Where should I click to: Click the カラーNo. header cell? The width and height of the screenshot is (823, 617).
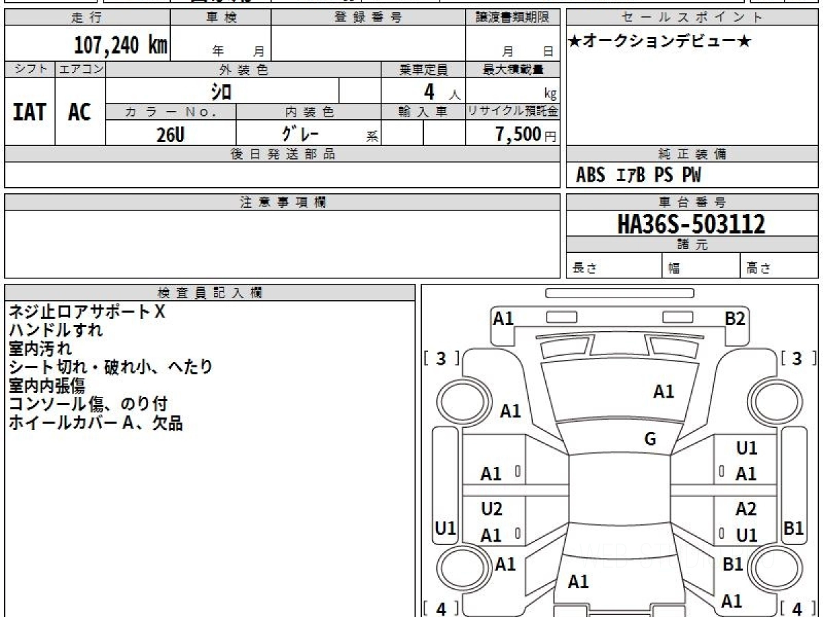pos(171,112)
